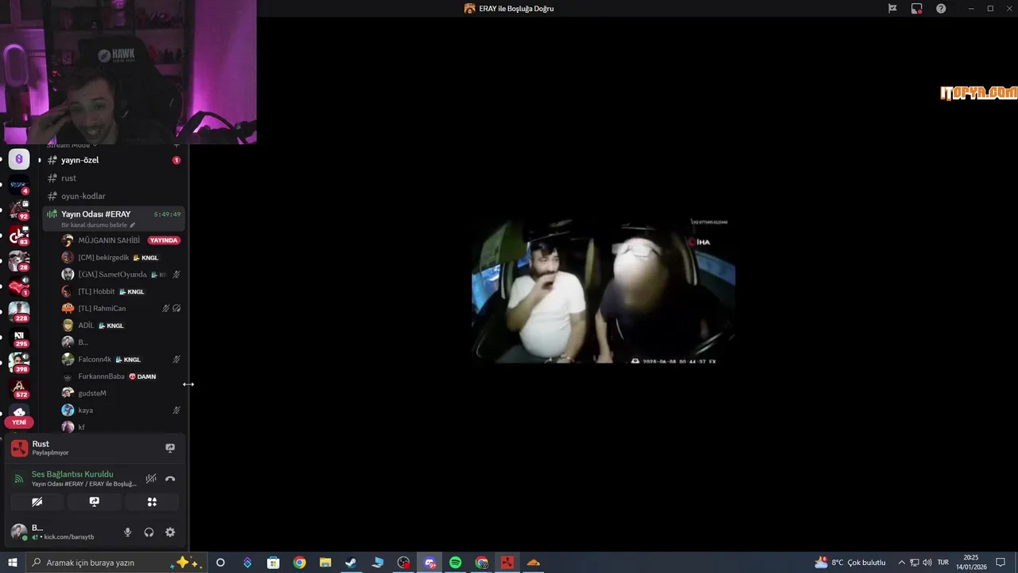Launch Google Chrome from the taskbar
Screen dimensions: 1018x573
(x=299, y=563)
